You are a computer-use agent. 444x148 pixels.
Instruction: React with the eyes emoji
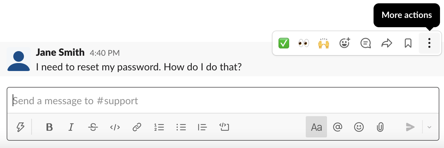303,43
